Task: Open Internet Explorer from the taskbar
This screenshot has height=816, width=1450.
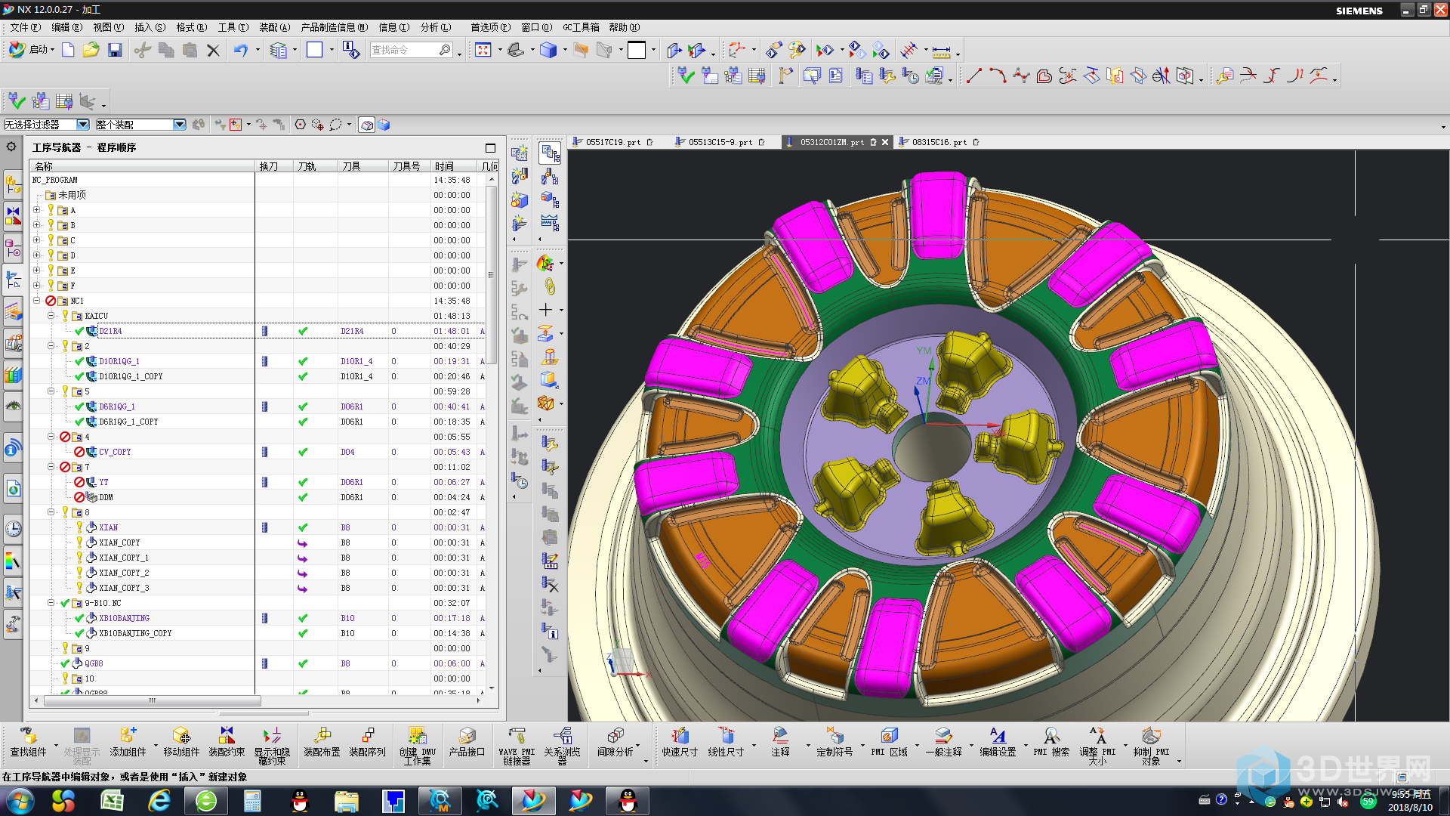Action: coord(159,801)
